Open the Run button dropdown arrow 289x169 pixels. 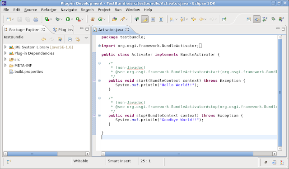pos(72,19)
